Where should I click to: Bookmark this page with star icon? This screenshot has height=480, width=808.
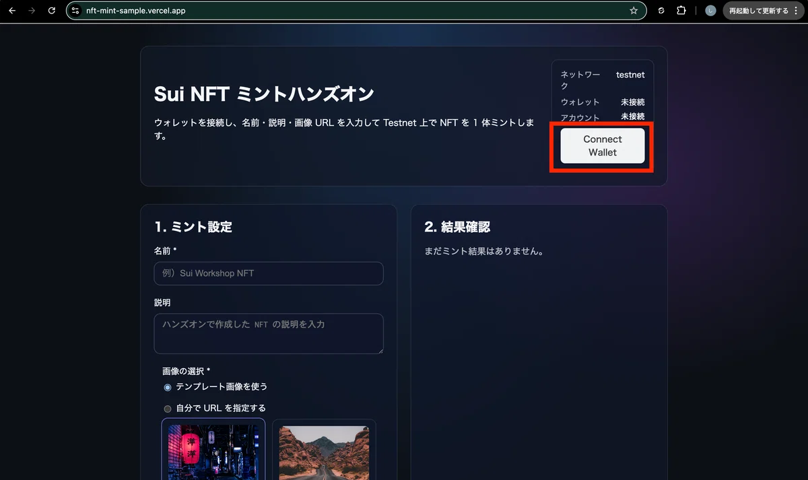[634, 11]
